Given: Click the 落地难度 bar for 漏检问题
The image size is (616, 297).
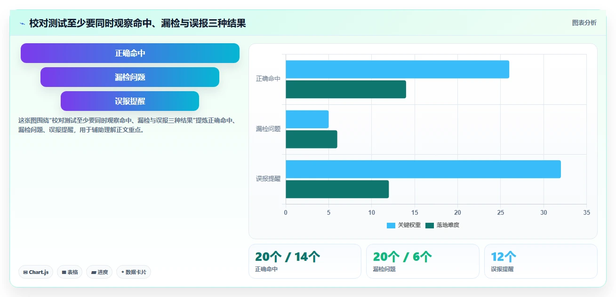Looking at the screenshot, I should point(312,139).
